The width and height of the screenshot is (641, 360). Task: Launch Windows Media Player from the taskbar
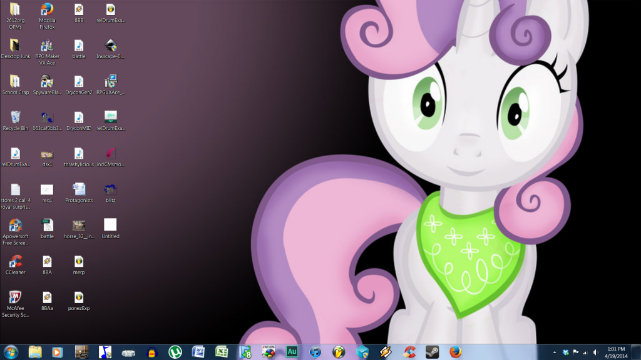pos(57,352)
